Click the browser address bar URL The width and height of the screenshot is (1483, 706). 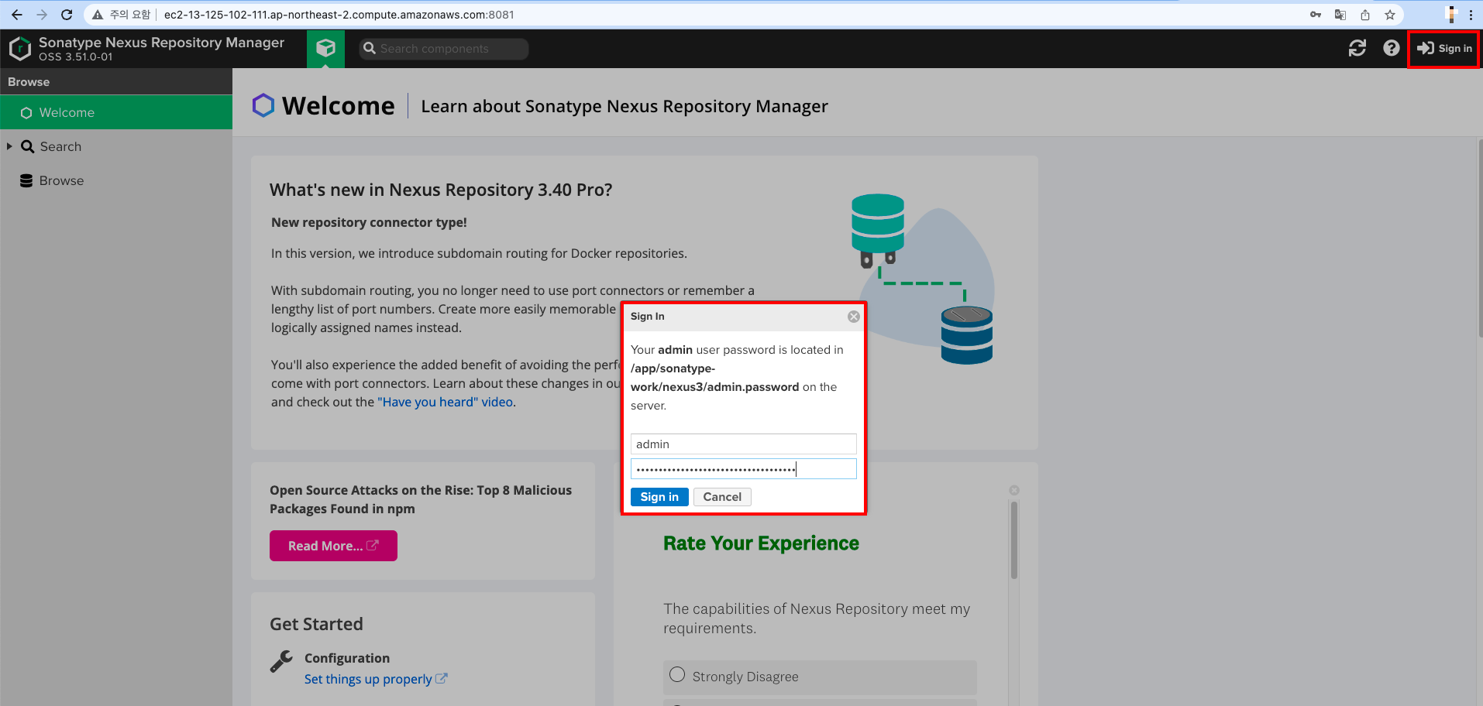339,15
